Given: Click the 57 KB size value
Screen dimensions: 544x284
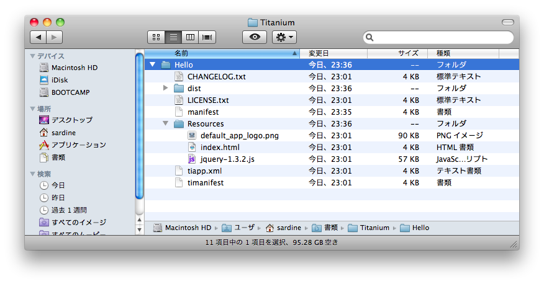Looking at the screenshot, I should (409, 159).
